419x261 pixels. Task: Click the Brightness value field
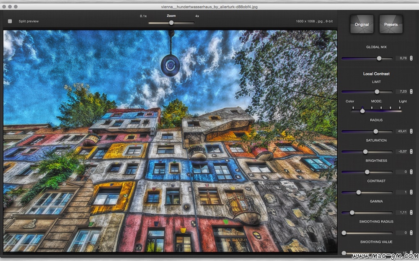[x=401, y=172]
